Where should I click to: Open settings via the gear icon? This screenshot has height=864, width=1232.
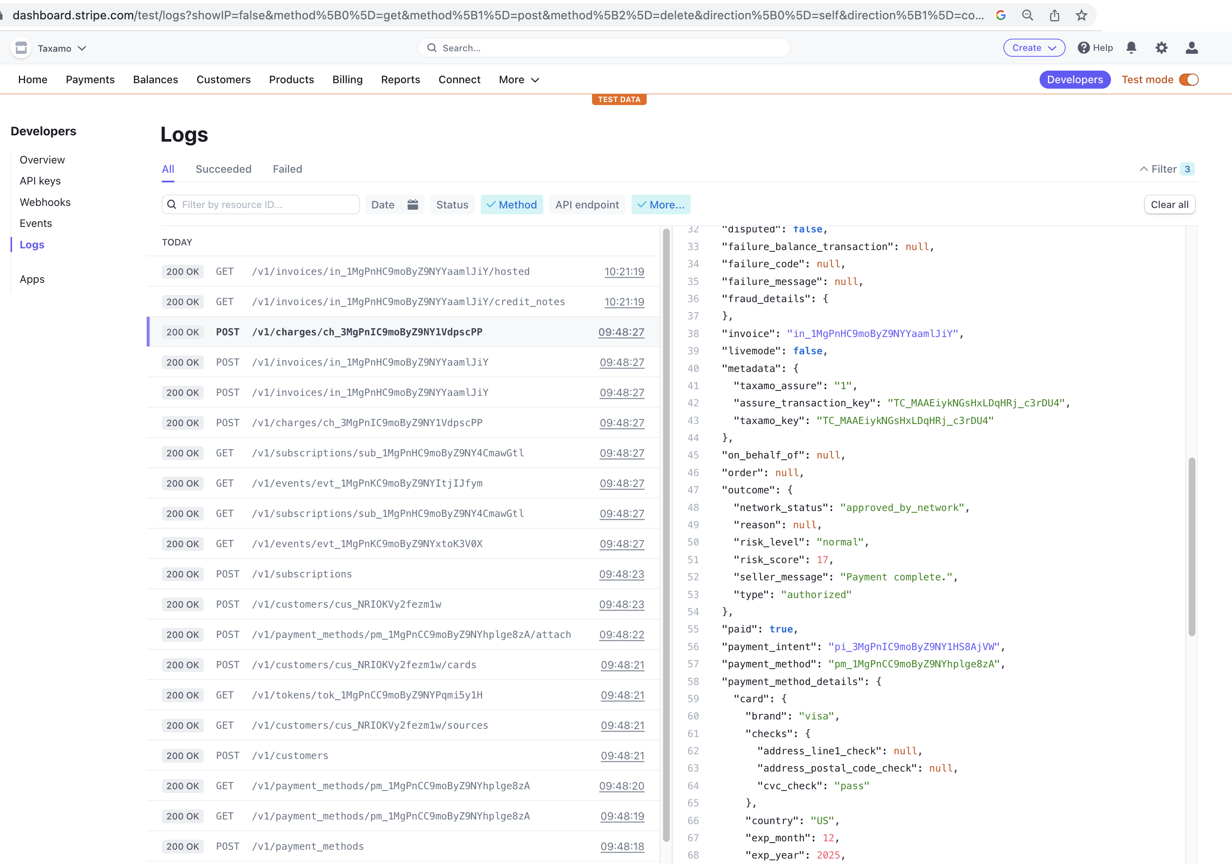pyautogui.click(x=1161, y=48)
